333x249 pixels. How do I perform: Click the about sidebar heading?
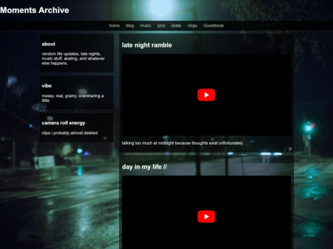[49, 44]
